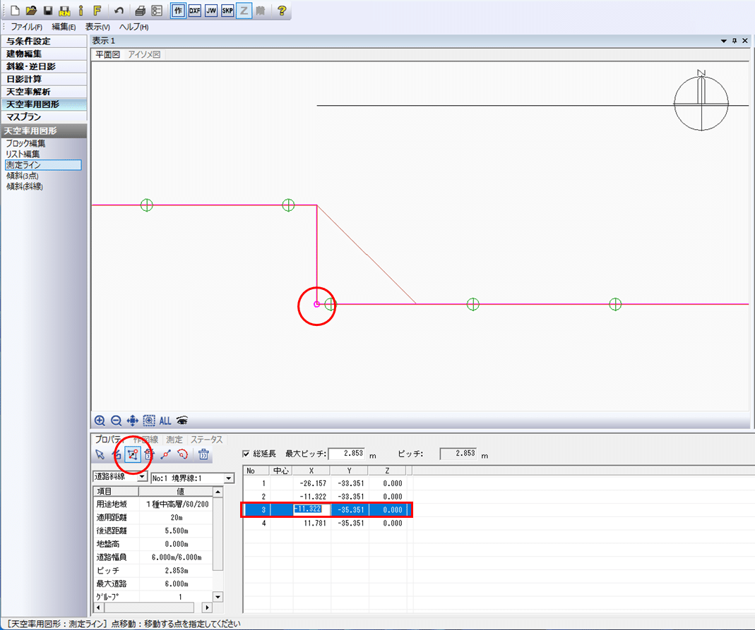755x630 pixels.
Task: Select the arrow pointer tool in properties toolbar
Action: point(100,454)
